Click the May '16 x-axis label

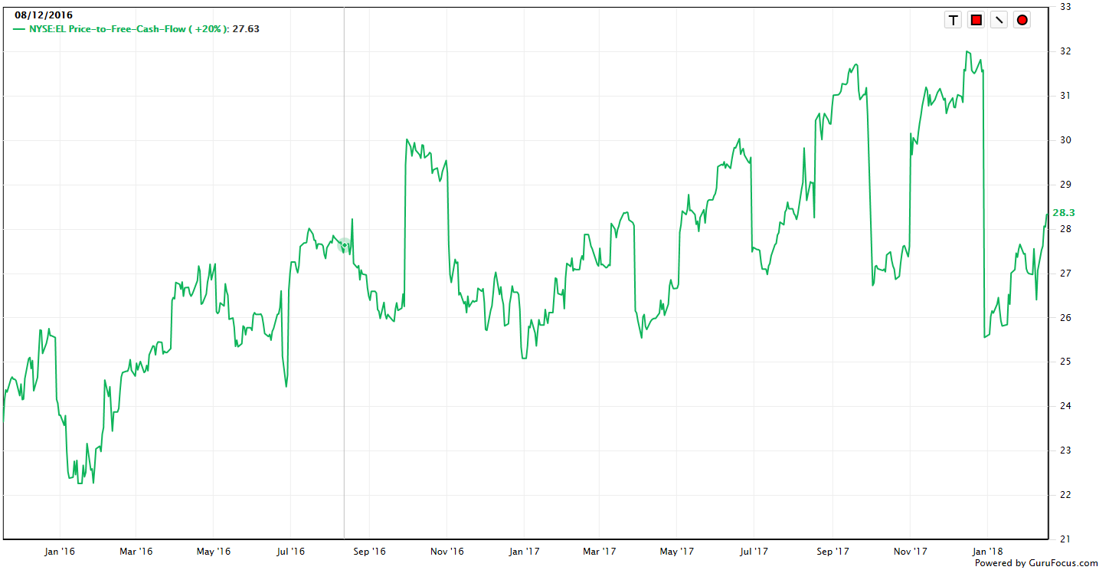214,551
